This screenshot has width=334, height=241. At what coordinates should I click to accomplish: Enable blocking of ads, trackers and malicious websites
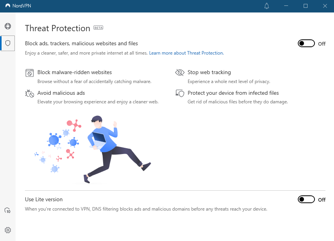click(x=306, y=44)
